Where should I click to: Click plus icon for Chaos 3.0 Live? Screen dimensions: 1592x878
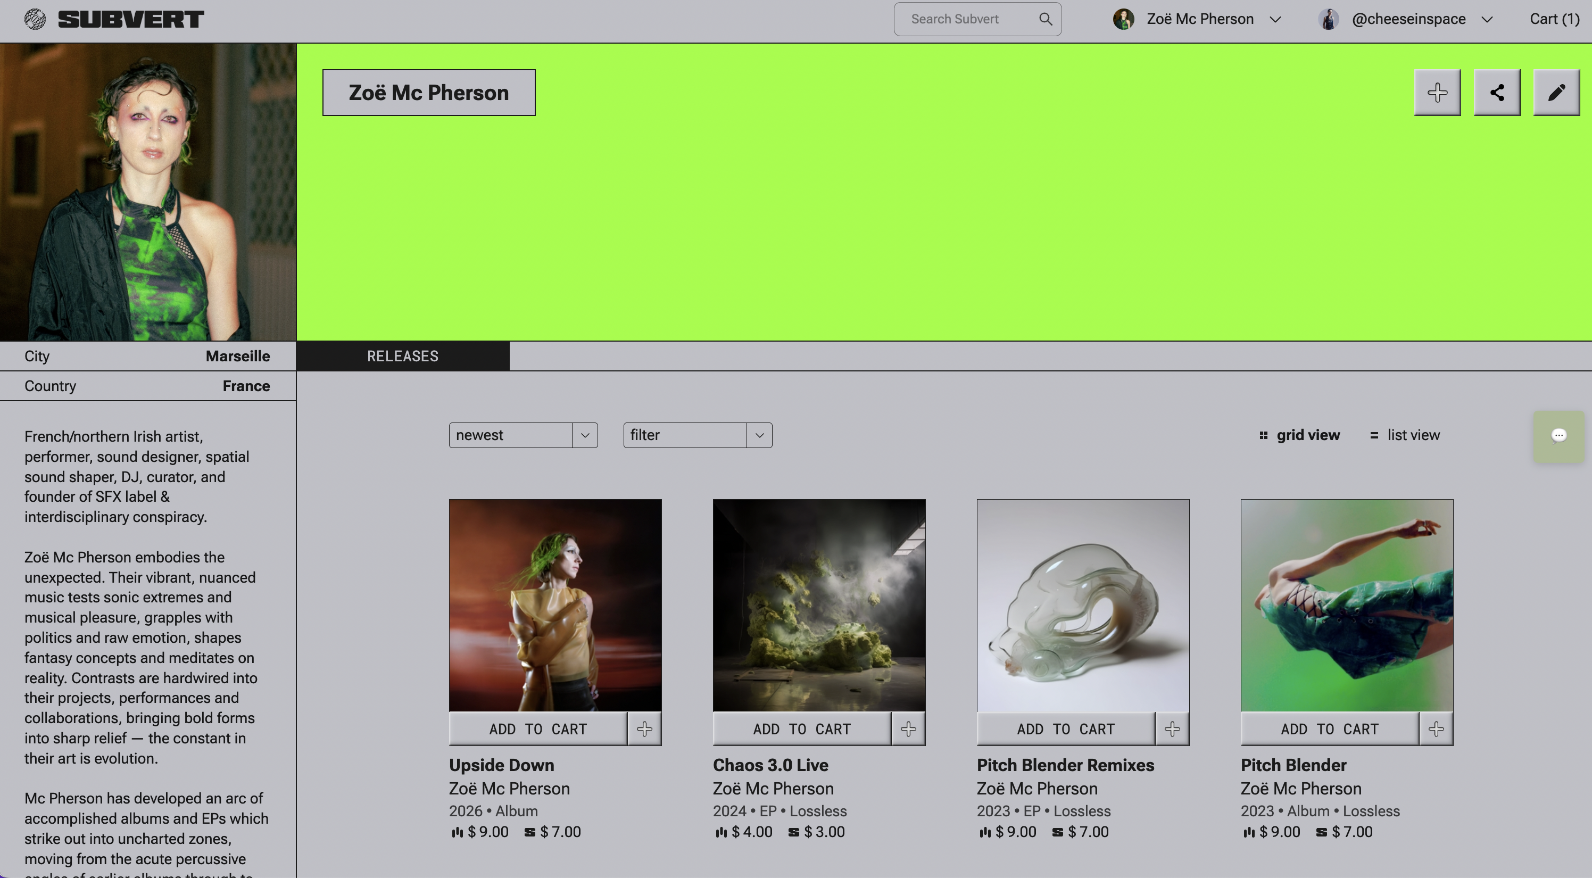tap(908, 729)
